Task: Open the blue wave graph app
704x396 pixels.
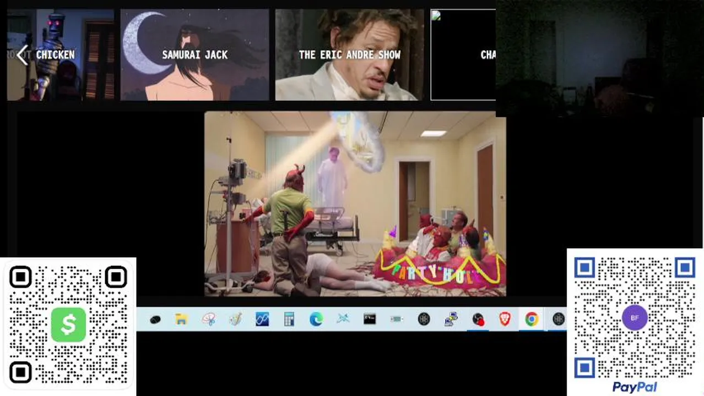Action: coord(262,319)
